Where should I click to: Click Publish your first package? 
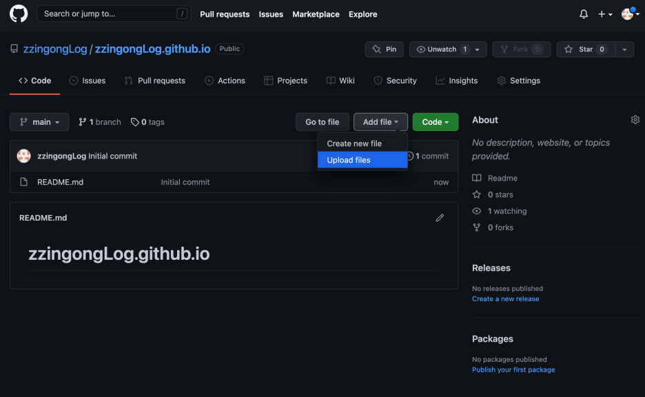pyautogui.click(x=513, y=369)
